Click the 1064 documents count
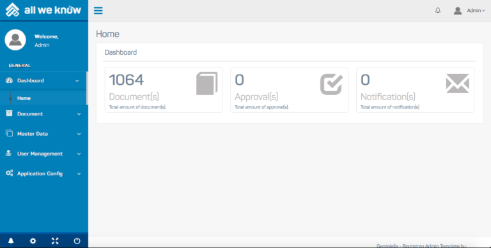Screen dimensions: 491x248 tap(126, 80)
